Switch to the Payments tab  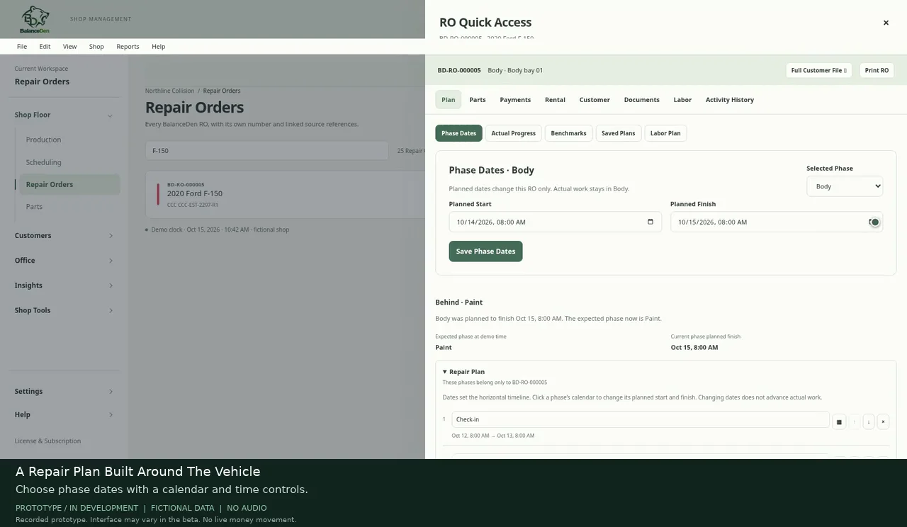pos(515,100)
